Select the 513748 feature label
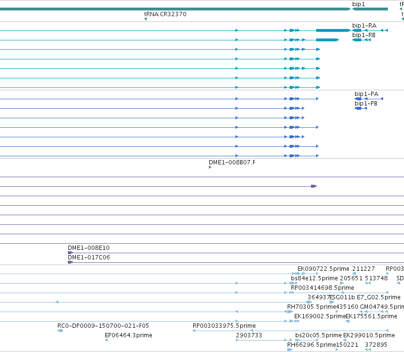This screenshot has width=404, height=352. tap(376, 278)
